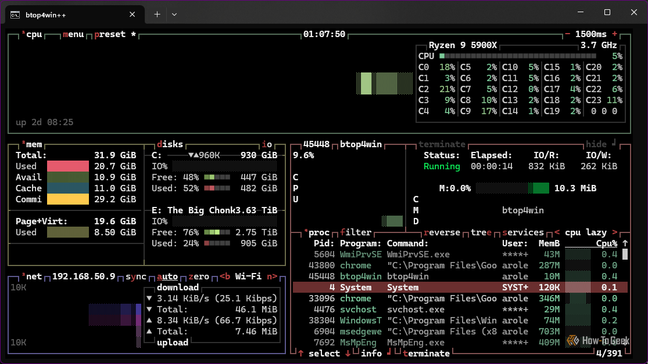Click the Ryzen 9 5900X label
648x364 pixels.
pyautogui.click(x=463, y=45)
